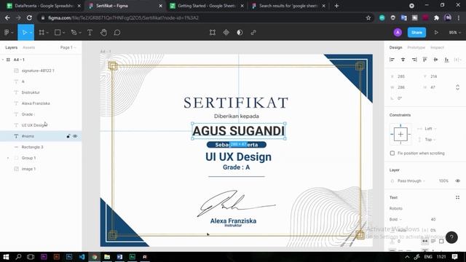
Task: Open Move tool options arrow
Action: (x=31, y=33)
